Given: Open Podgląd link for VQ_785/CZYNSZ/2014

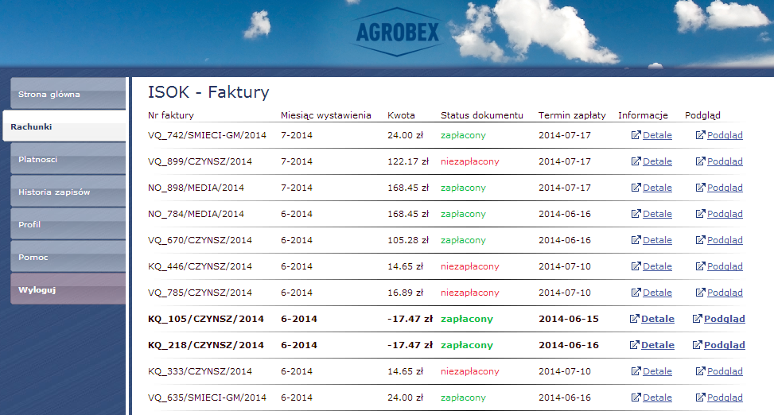Looking at the screenshot, I should [725, 293].
